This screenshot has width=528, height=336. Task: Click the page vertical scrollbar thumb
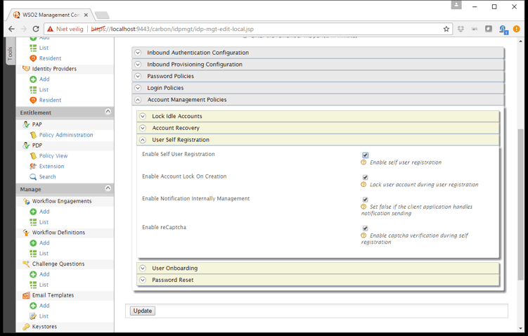520,203
